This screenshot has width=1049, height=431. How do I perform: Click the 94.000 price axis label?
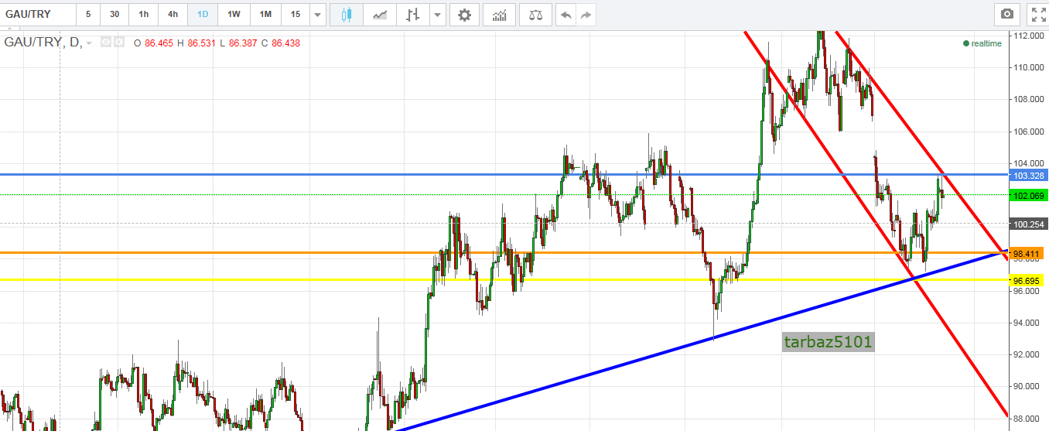[x=1028, y=323]
